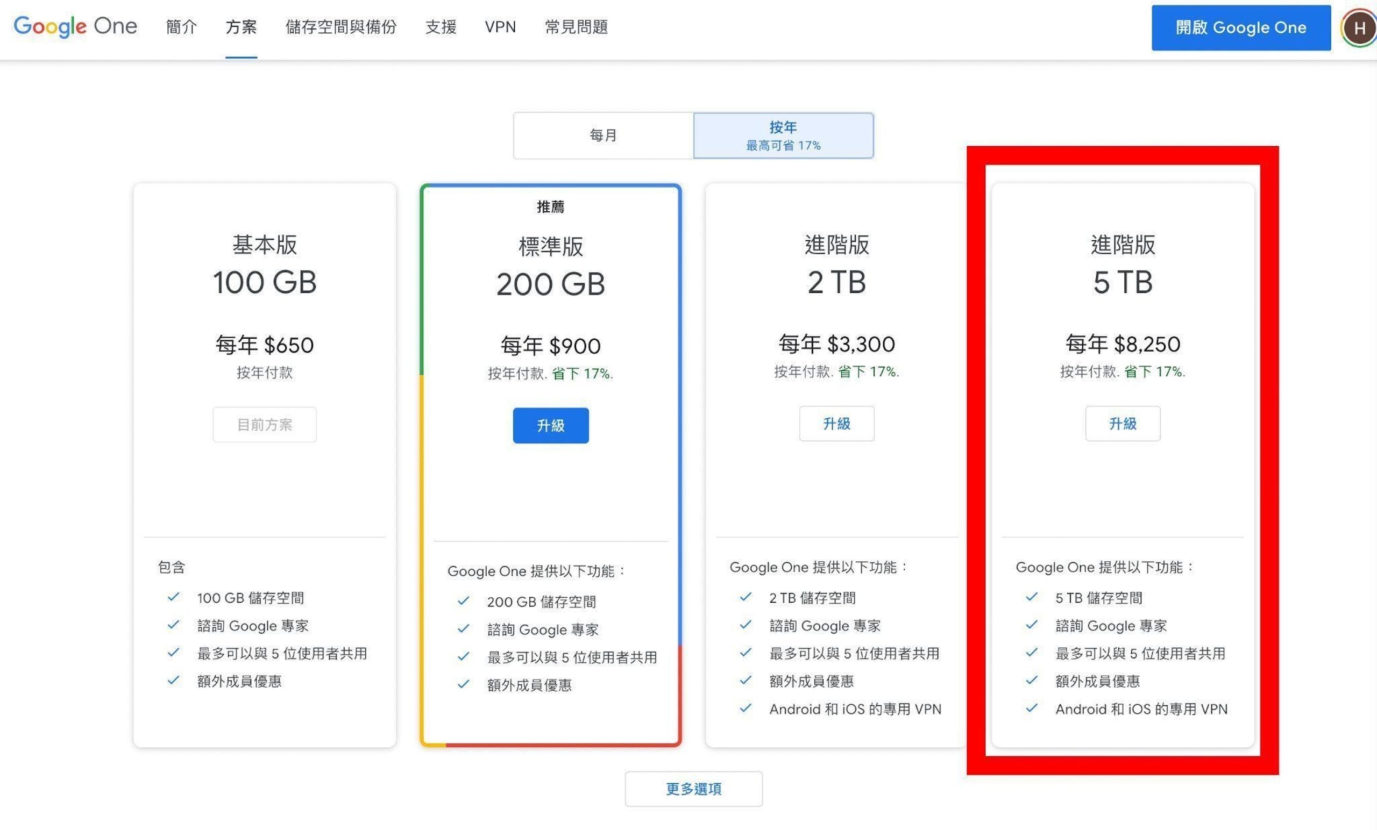Viewport: 1377px width, 830px height.
Task: Click 按年付款 text under $650
Action: [265, 373]
